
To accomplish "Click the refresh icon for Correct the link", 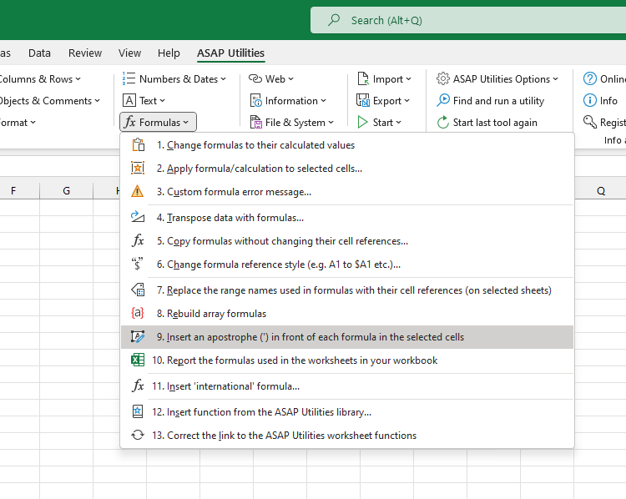I will coord(139,435).
